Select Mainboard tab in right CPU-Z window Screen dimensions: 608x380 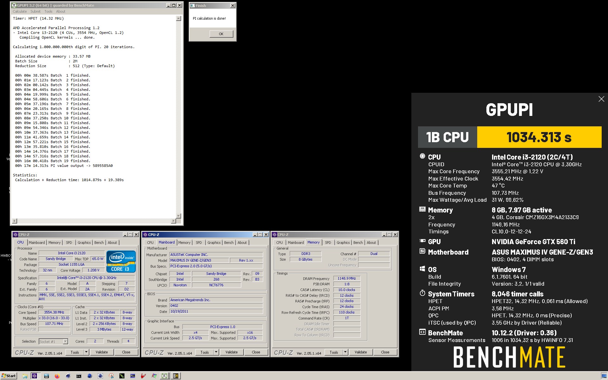[x=296, y=243]
